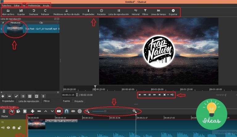
Task: Toggle Lista de reproducción from toolbar
Action: point(118,12)
